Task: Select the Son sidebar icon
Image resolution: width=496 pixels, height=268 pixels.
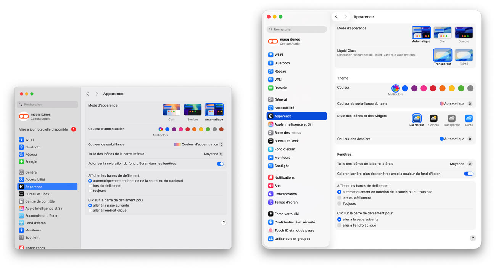Action: pos(271,186)
